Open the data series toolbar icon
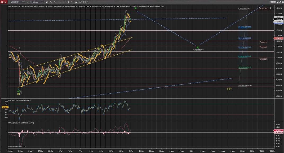This screenshot has width=284, height=153. 76,2
